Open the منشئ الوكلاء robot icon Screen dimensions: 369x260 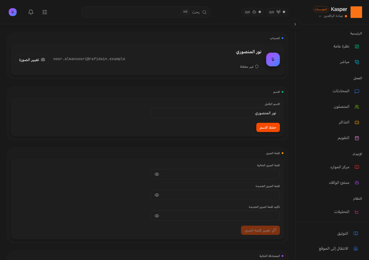(357, 183)
